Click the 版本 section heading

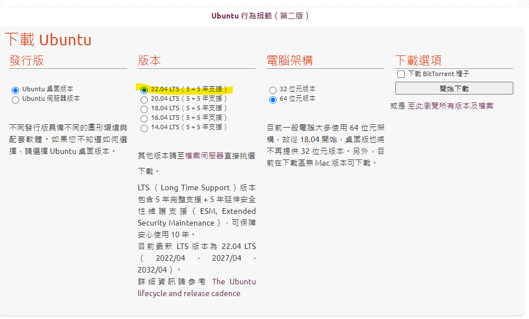tap(149, 60)
